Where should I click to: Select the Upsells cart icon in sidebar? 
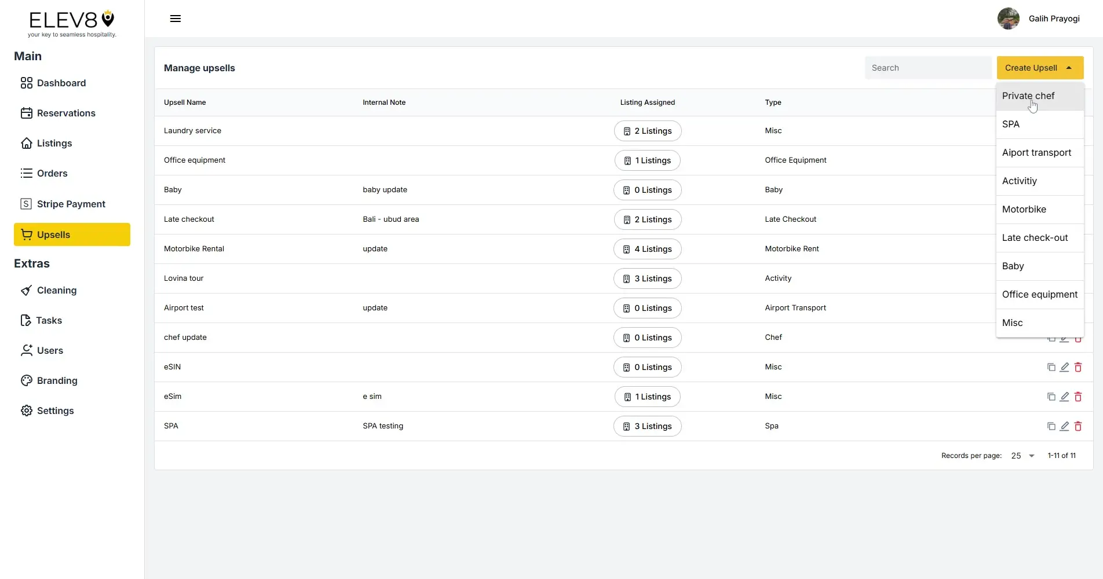[x=27, y=234]
